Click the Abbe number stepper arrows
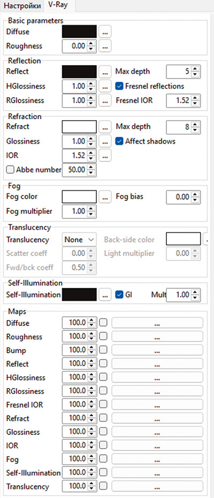This screenshot has width=214, height=498. point(91,170)
